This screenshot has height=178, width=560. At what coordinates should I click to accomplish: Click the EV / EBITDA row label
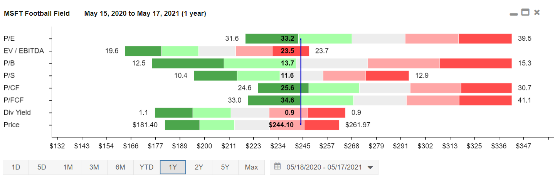pyautogui.click(x=24, y=51)
